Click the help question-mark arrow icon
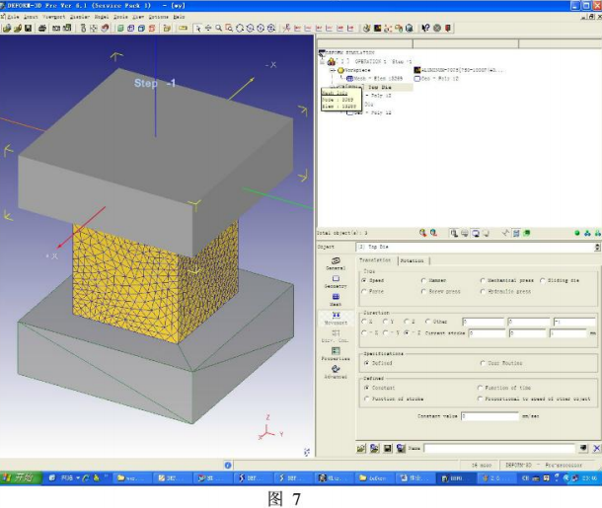The width and height of the screenshot is (602, 508). [x=425, y=28]
